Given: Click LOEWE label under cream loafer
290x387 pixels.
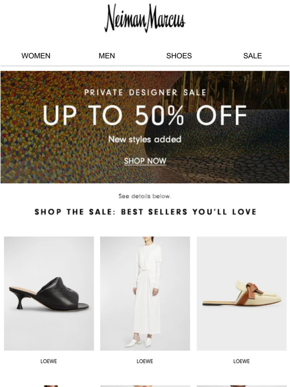Looking at the screenshot, I should 241,361.
